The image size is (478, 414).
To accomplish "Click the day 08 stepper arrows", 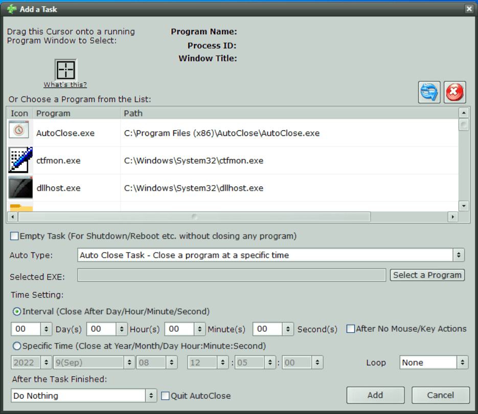I will [172, 362].
